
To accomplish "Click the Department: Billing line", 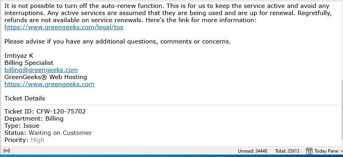I will click(x=34, y=119).
